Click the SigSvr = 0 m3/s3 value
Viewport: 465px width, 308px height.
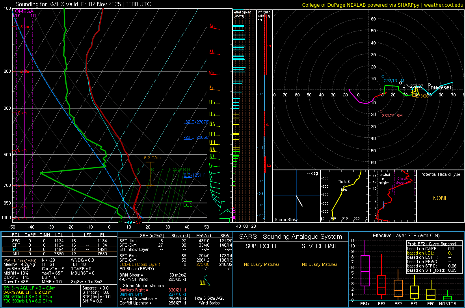(x=87, y=282)
